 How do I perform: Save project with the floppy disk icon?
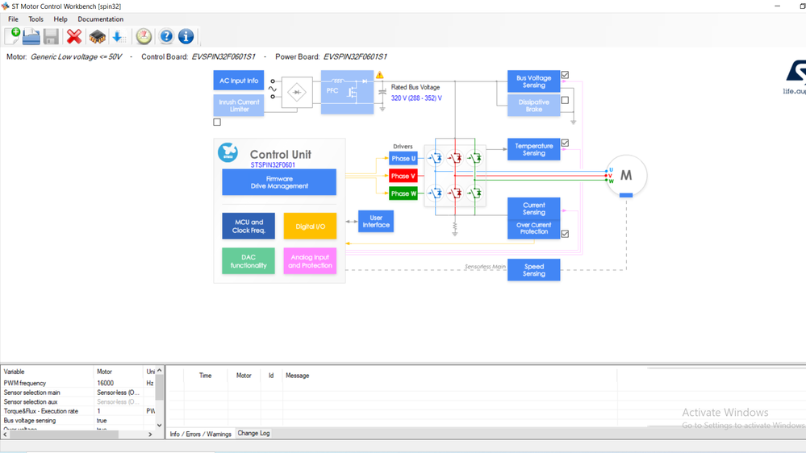tap(51, 36)
